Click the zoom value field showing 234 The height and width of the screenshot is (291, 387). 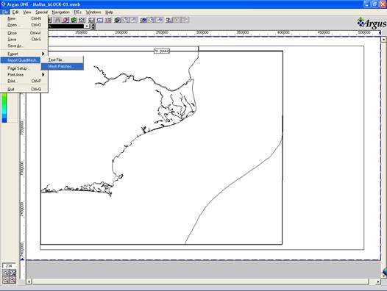(9, 266)
